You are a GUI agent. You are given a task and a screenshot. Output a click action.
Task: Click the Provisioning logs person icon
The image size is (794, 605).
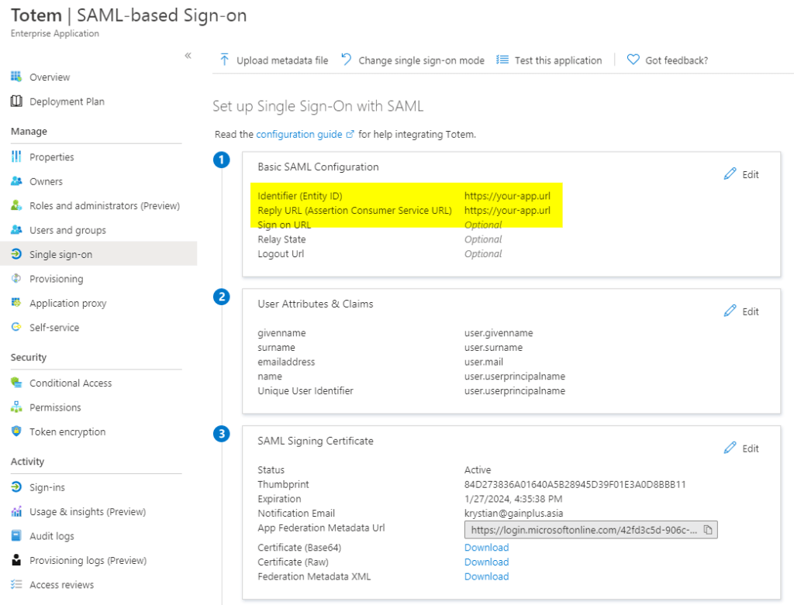tap(16, 559)
